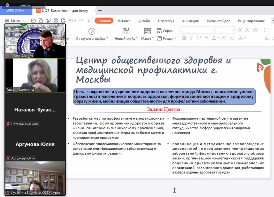
Task: Open the Меню hamburger menu
Action: coord(13,21)
